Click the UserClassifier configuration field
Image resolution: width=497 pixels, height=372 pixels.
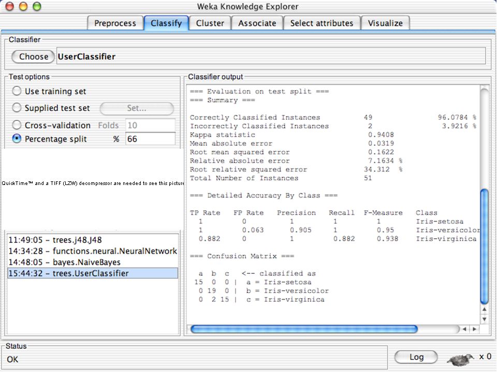point(271,56)
